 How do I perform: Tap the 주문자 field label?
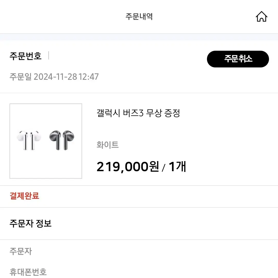(x=21, y=251)
